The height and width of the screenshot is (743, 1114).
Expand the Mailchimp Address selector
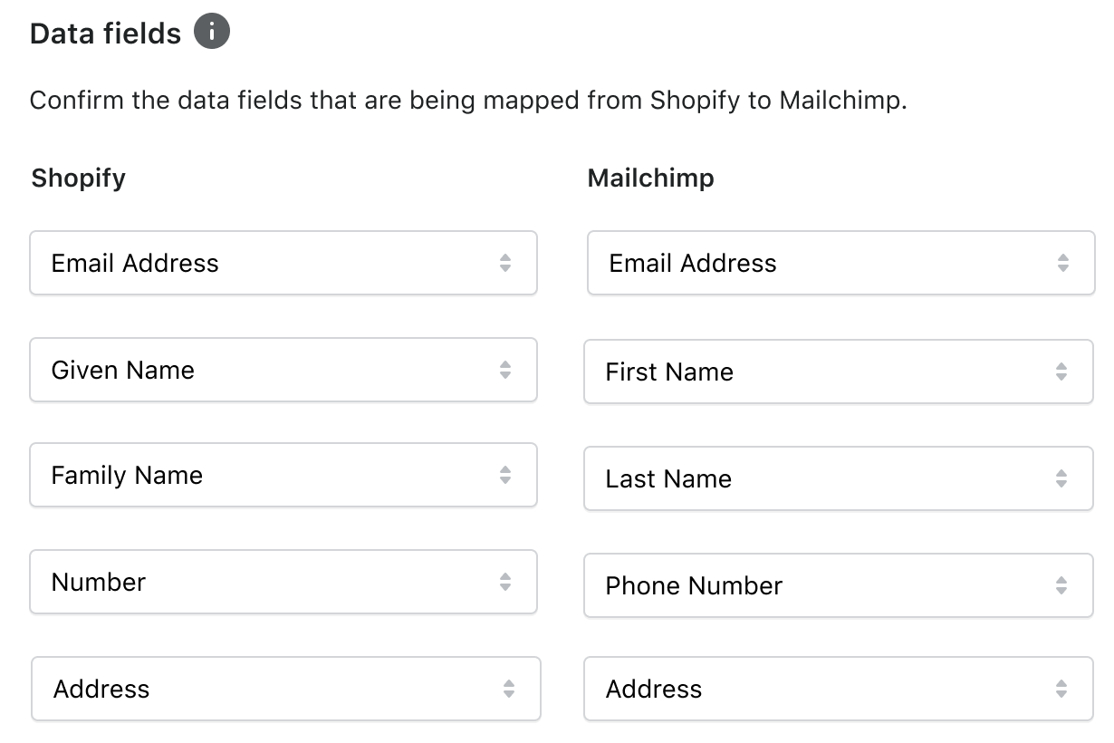(x=839, y=689)
